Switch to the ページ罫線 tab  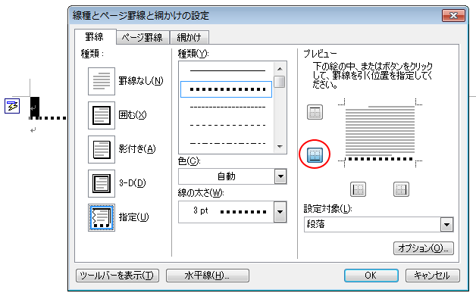click(x=142, y=38)
